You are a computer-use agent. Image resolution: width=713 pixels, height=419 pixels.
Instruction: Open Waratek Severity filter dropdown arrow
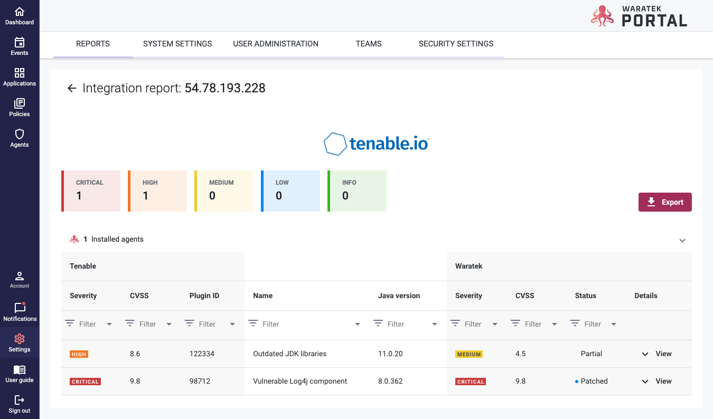(495, 324)
